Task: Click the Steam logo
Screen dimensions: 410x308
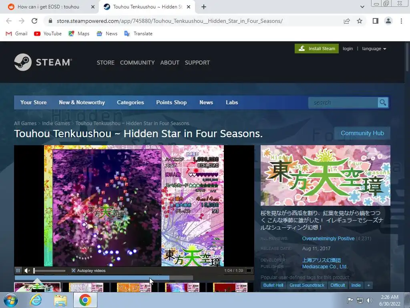Action: coord(43,62)
